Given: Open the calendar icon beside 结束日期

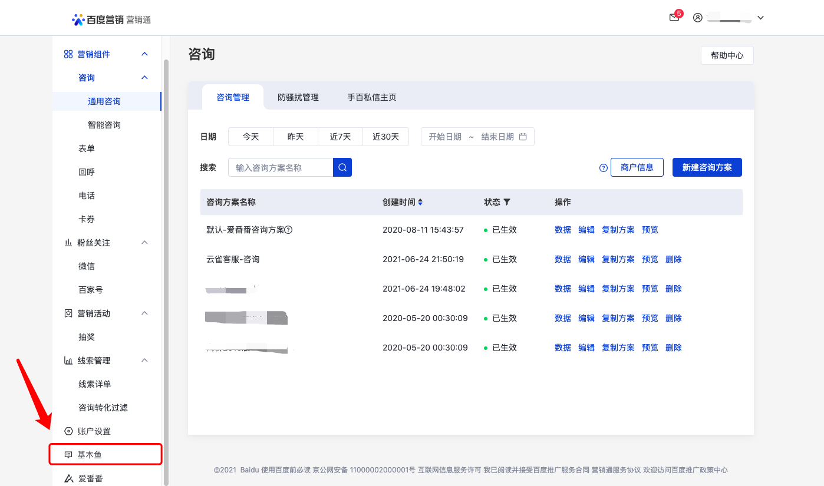Looking at the screenshot, I should pos(523,136).
